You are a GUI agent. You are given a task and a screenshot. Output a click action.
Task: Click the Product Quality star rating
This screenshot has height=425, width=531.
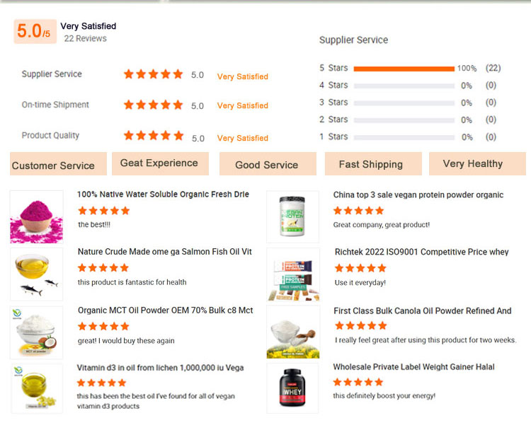[x=153, y=135]
